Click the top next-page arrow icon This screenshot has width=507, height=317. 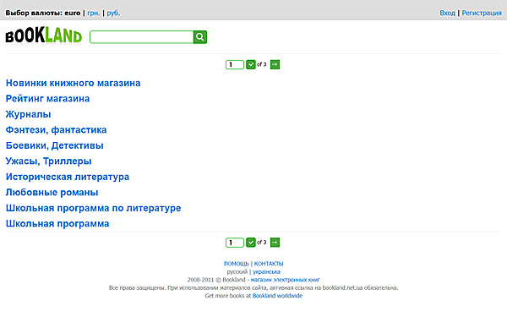(275, 65)
